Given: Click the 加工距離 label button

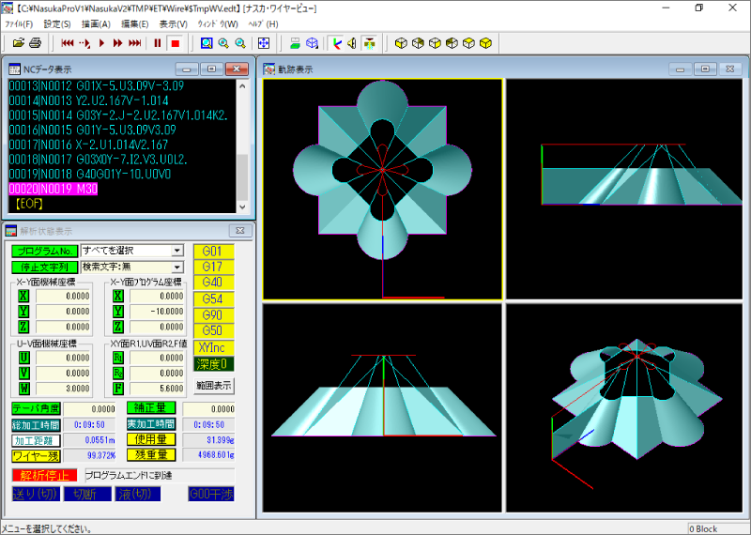Looking at the screenshot, I should [x=37, y=440].
